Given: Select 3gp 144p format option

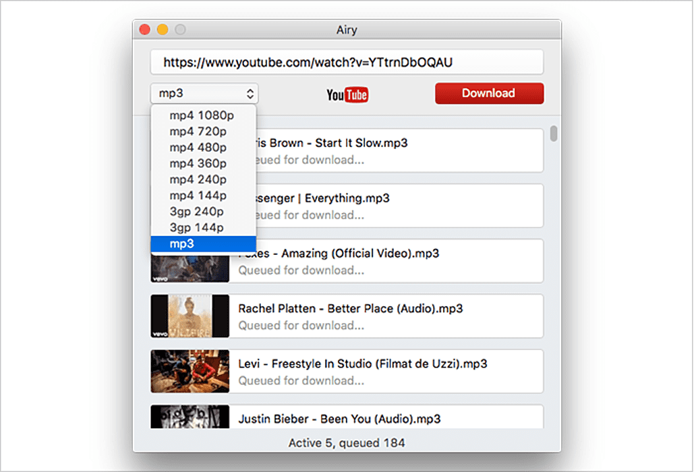Looking at the screenshot, I should tap(203, 227).
